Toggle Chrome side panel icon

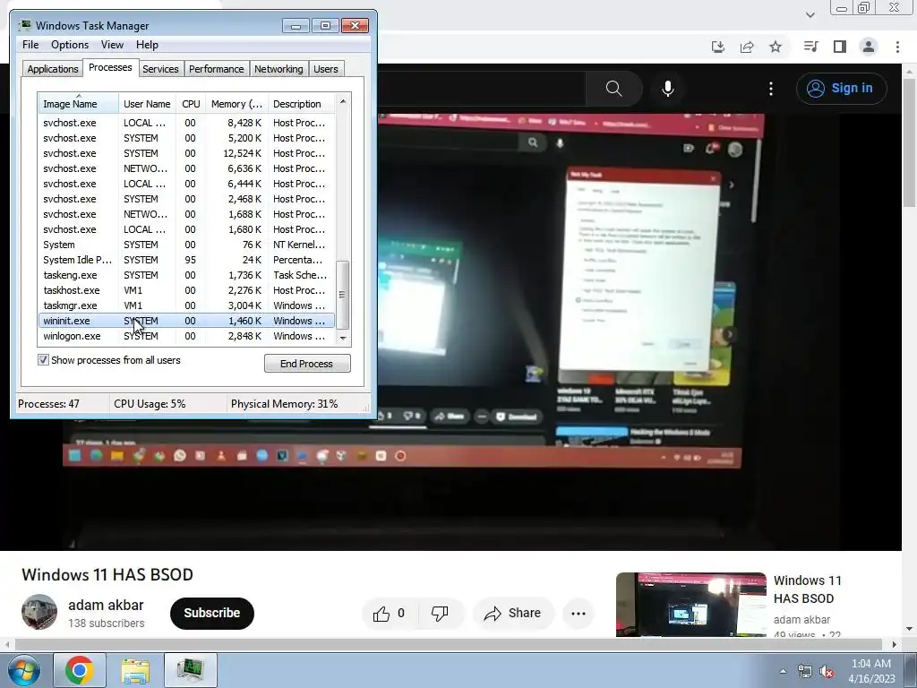(x=840, y=47)
